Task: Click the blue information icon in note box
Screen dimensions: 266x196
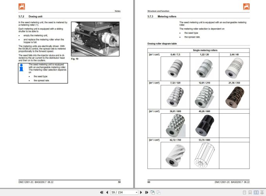Action: pyautogui.click(x=22, y=67)
